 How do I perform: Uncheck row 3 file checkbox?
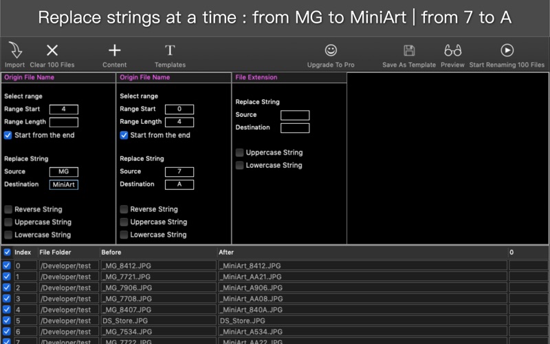(7, 299)
